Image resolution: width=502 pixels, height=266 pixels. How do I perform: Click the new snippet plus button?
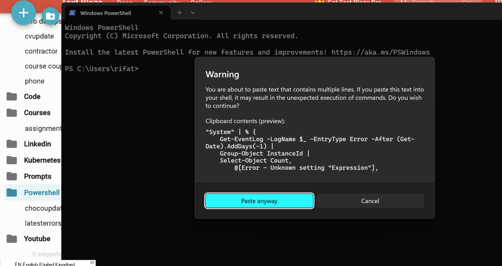point(24,13)
